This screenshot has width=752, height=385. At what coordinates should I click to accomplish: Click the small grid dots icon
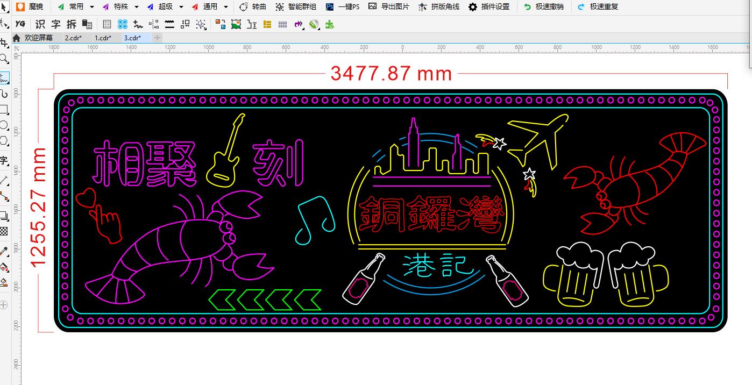click(283, 24)
